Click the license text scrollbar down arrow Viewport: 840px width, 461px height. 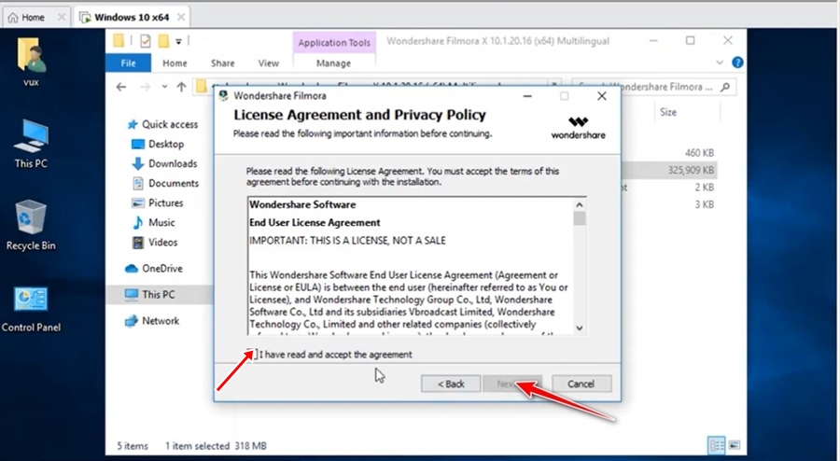click(x=580, y=328)
